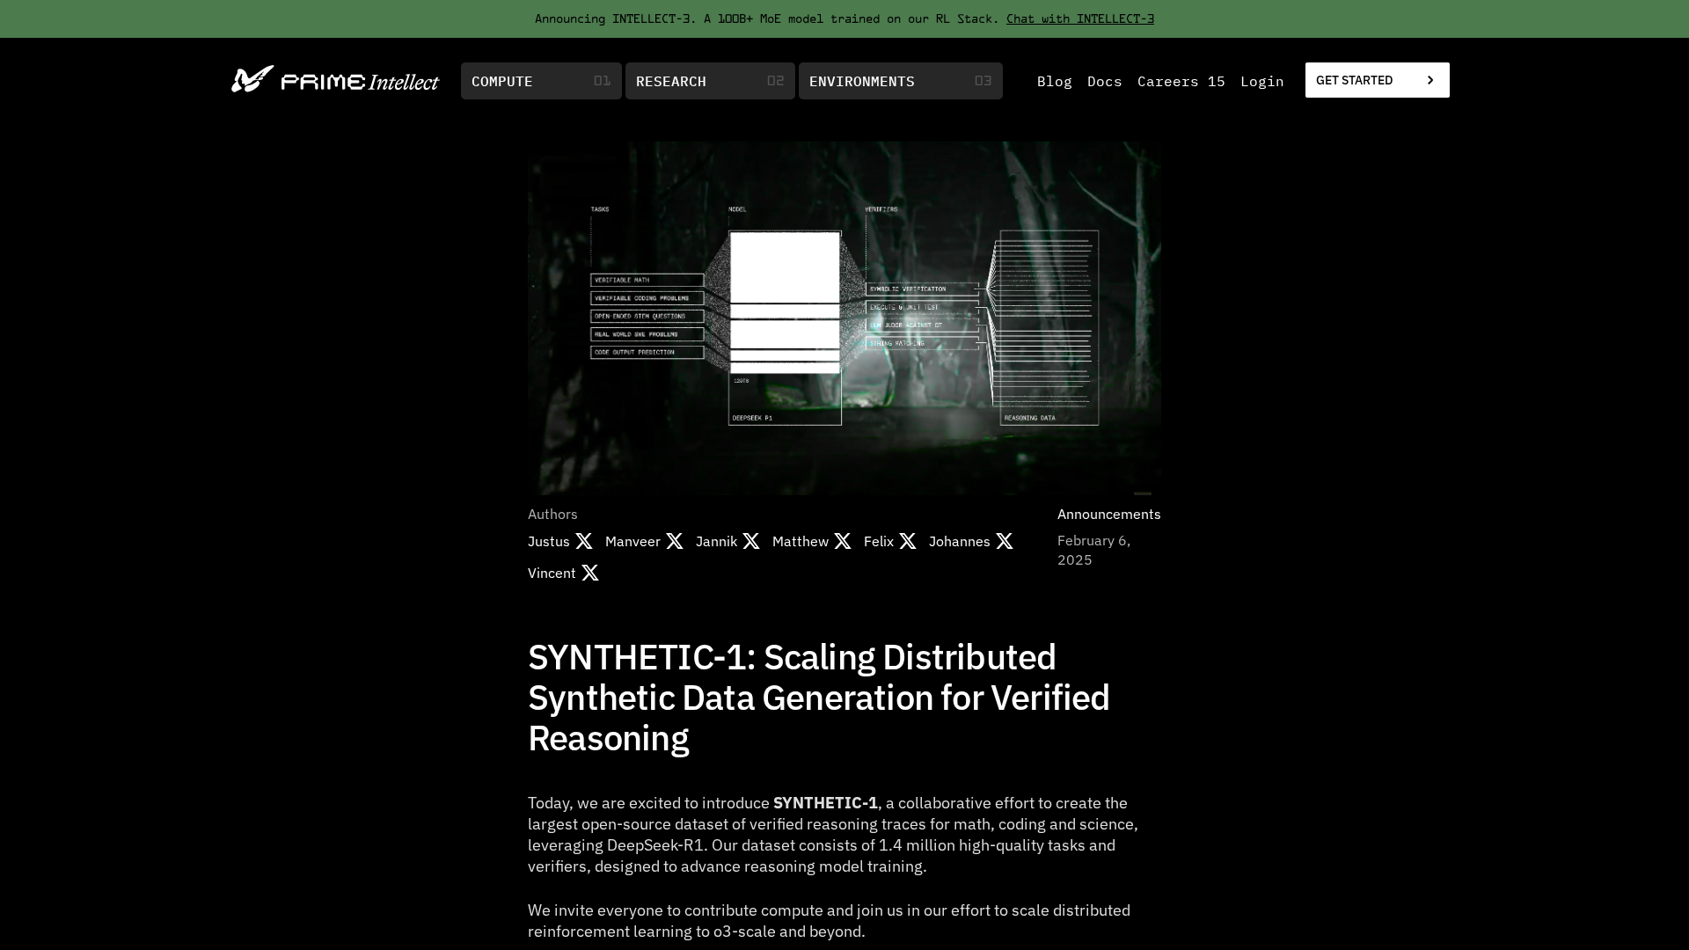
Task: Open Felix's X profile icon
Action: coord(908,541)
